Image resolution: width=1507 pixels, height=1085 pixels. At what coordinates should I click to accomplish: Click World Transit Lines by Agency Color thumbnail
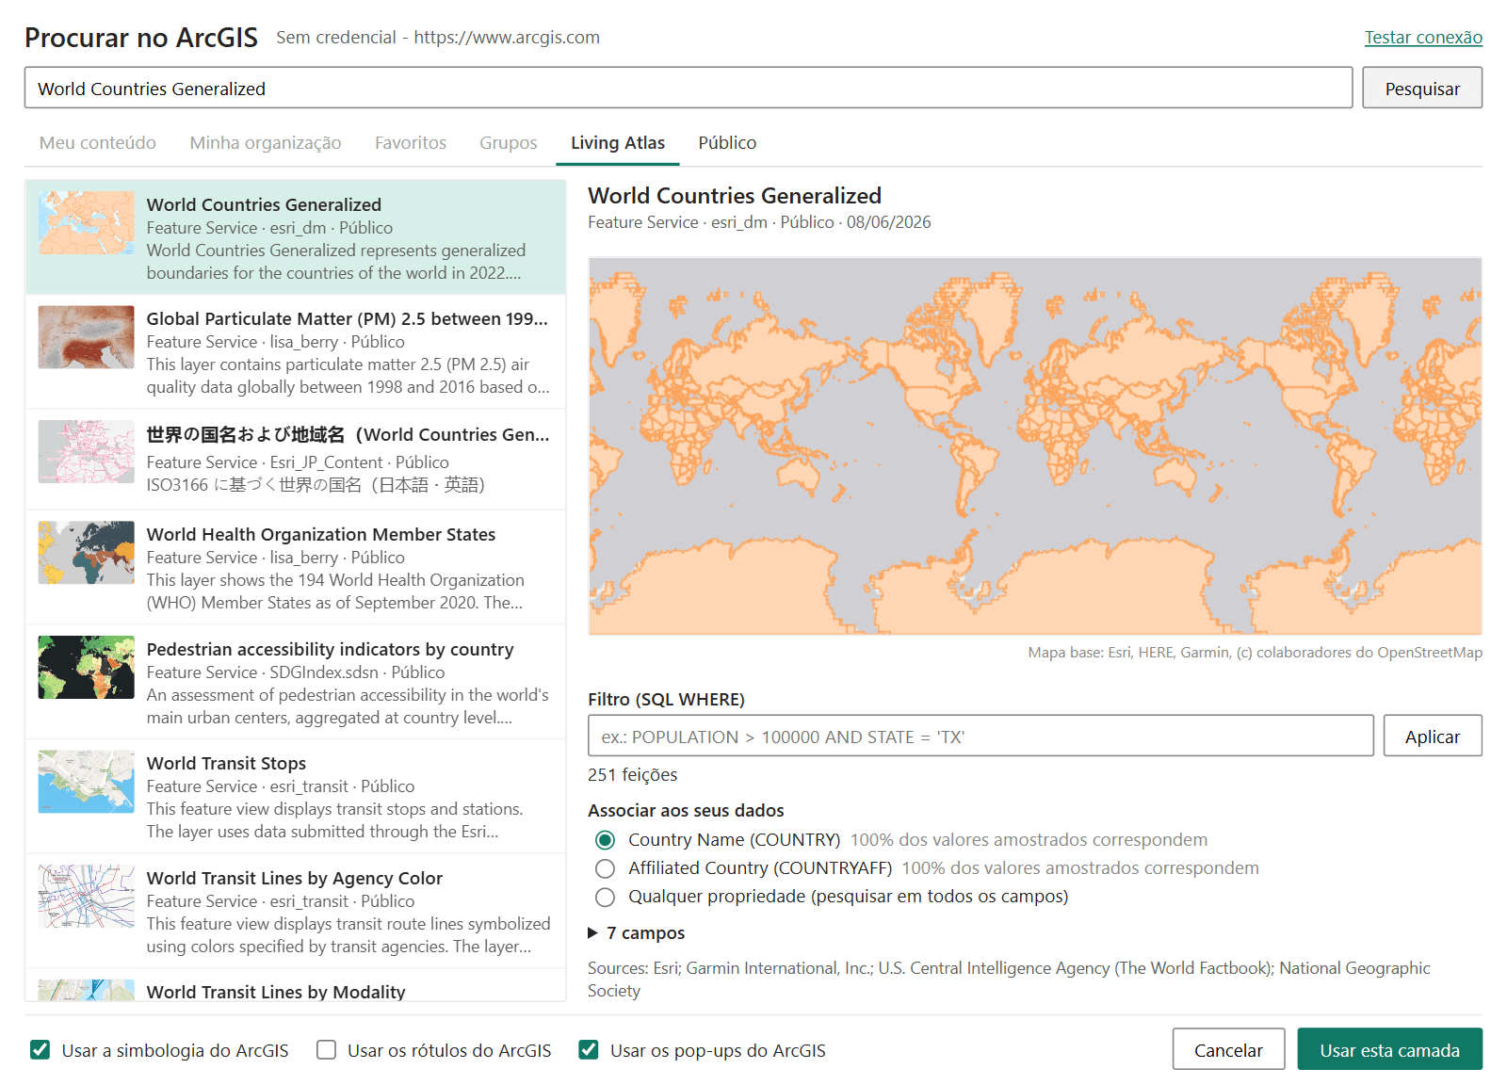pyautogui.click(x=87, y=897)
